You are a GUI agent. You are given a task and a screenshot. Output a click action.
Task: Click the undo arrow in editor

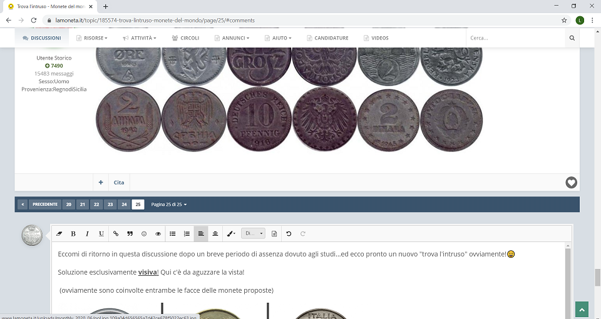[x=289, y=233]
